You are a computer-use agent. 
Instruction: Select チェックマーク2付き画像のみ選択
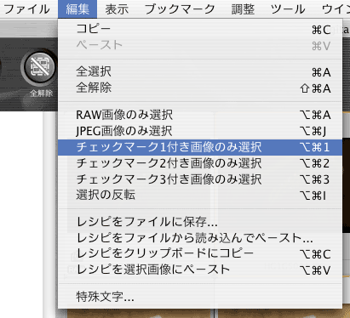point(200,163)
